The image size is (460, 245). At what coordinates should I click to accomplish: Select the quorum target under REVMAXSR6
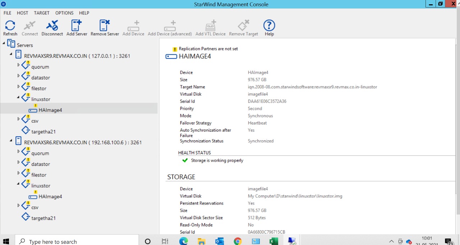point(40,153)
